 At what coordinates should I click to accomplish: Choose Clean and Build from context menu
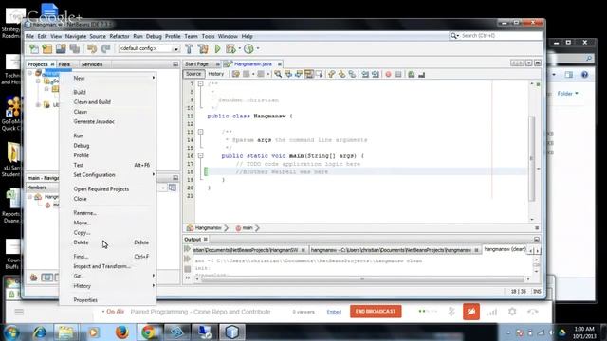92,102
